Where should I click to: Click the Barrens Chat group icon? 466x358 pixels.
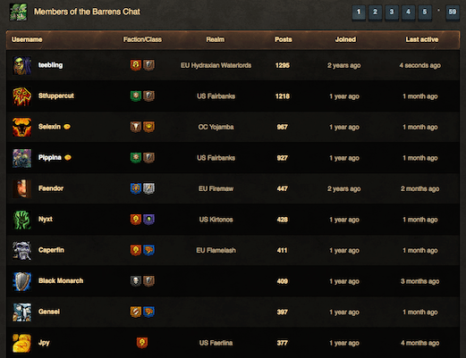coord(18,12)
